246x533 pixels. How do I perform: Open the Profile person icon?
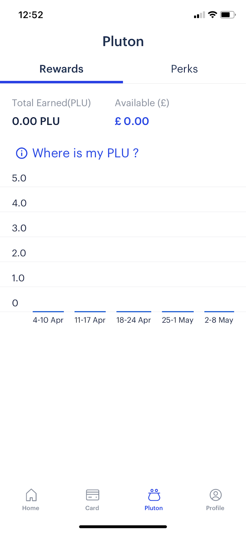point(215,495)
